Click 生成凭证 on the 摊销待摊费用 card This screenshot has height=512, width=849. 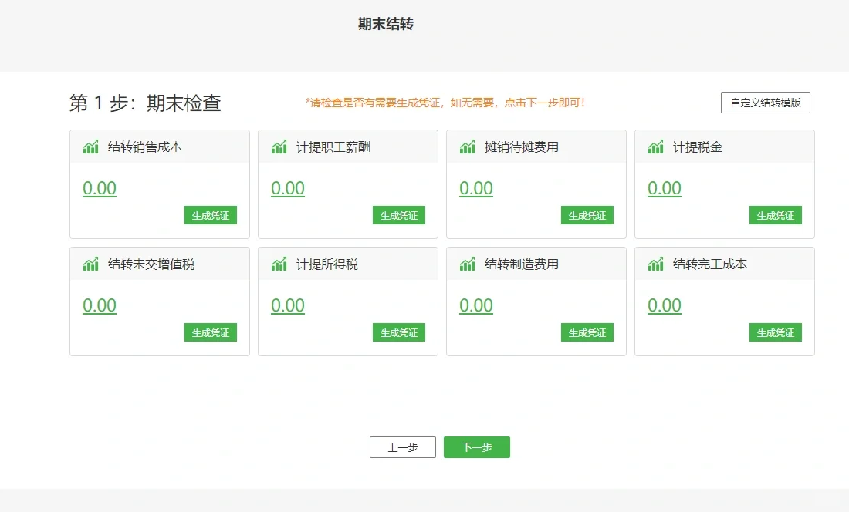click(x=587, y=215)
